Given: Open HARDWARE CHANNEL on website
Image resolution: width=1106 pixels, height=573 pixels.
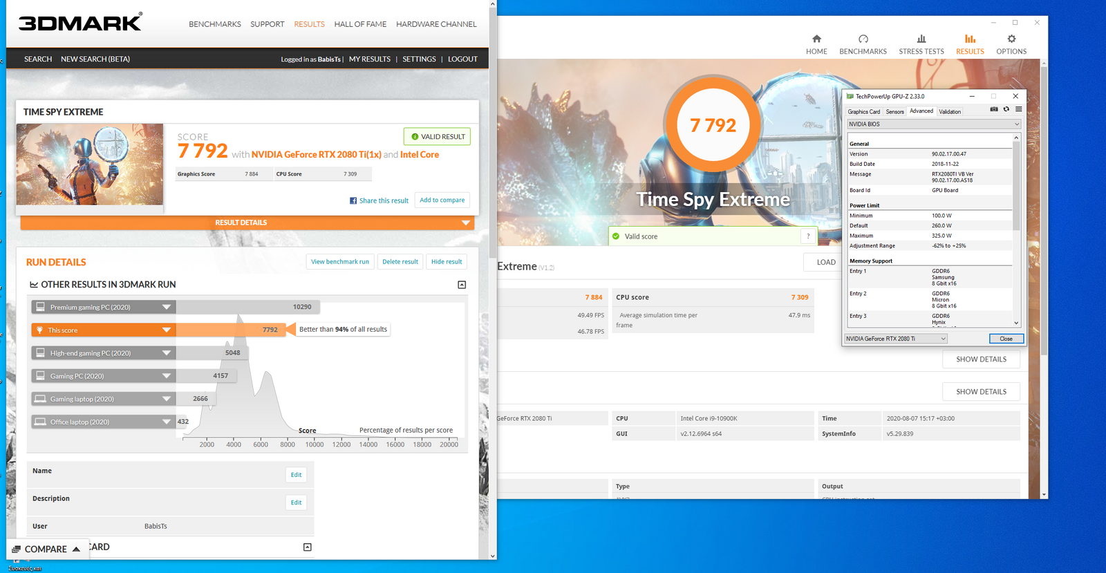Looking at the screenshot, I should [436, 24].
